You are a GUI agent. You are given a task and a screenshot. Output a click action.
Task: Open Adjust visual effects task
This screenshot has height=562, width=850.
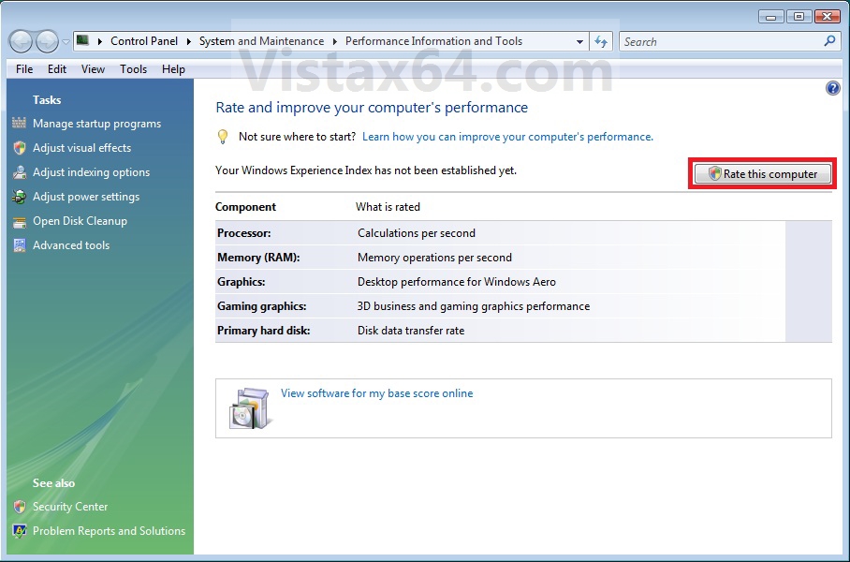[81, 148]
